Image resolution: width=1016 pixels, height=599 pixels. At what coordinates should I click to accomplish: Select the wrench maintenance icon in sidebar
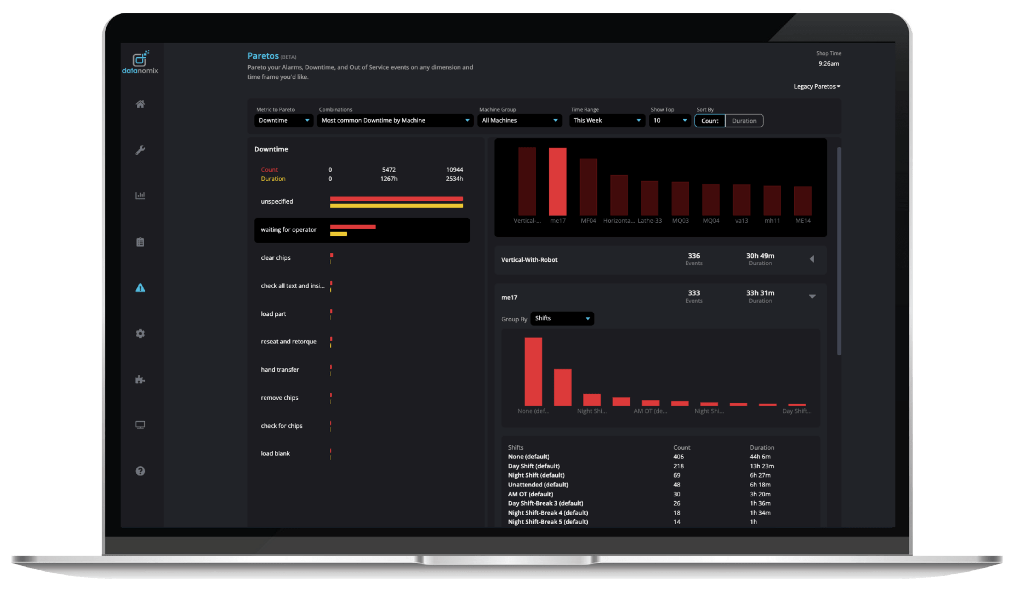140,150
